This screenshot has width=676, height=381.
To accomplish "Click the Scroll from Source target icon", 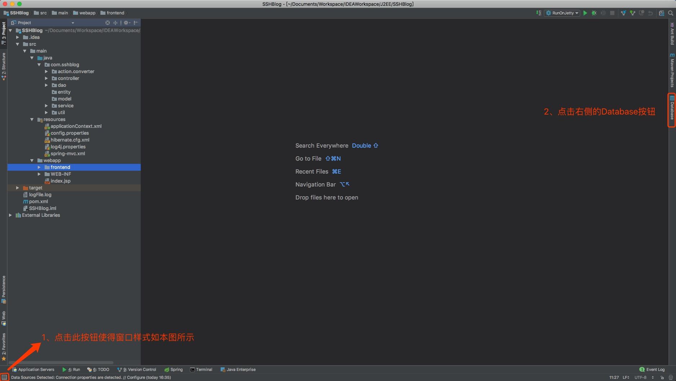I will [107, 23].
